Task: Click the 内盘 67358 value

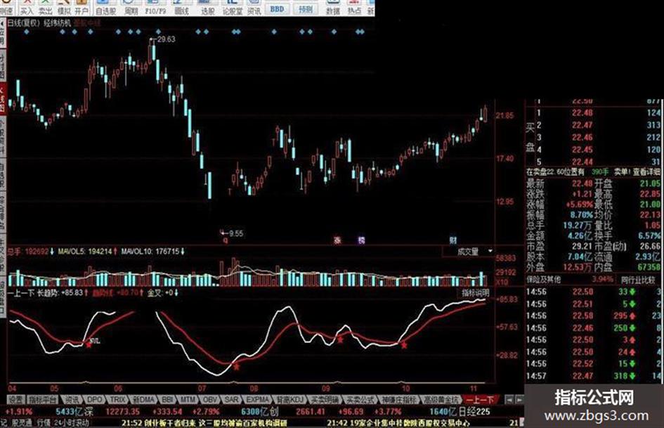Action: 649,267
